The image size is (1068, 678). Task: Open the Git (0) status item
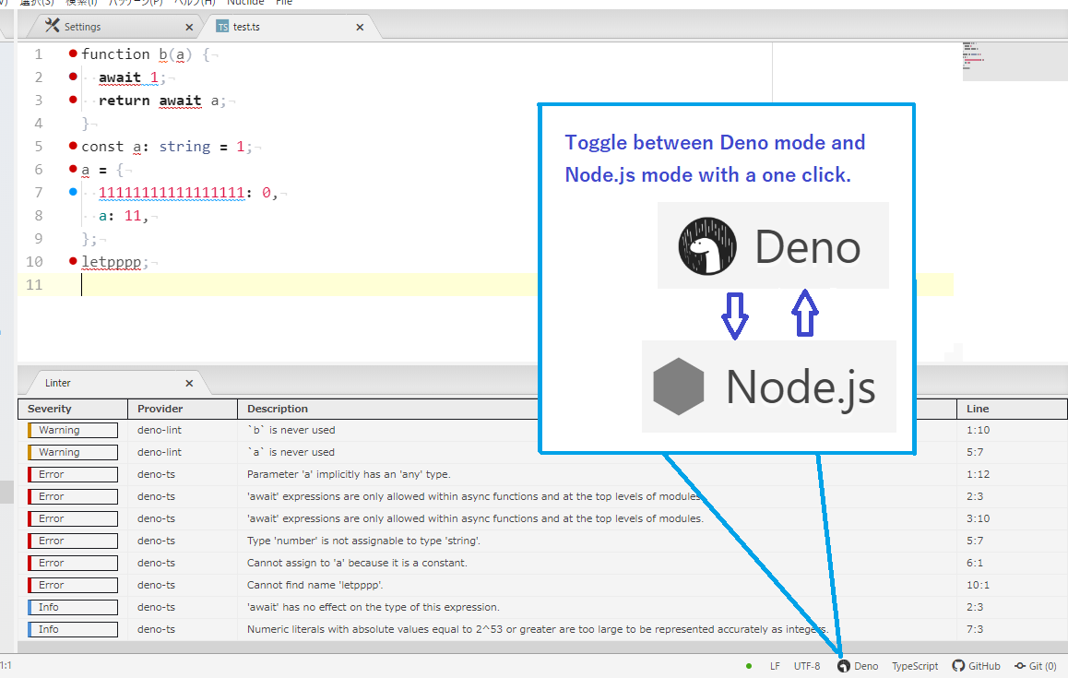[x=1036, y=666]
